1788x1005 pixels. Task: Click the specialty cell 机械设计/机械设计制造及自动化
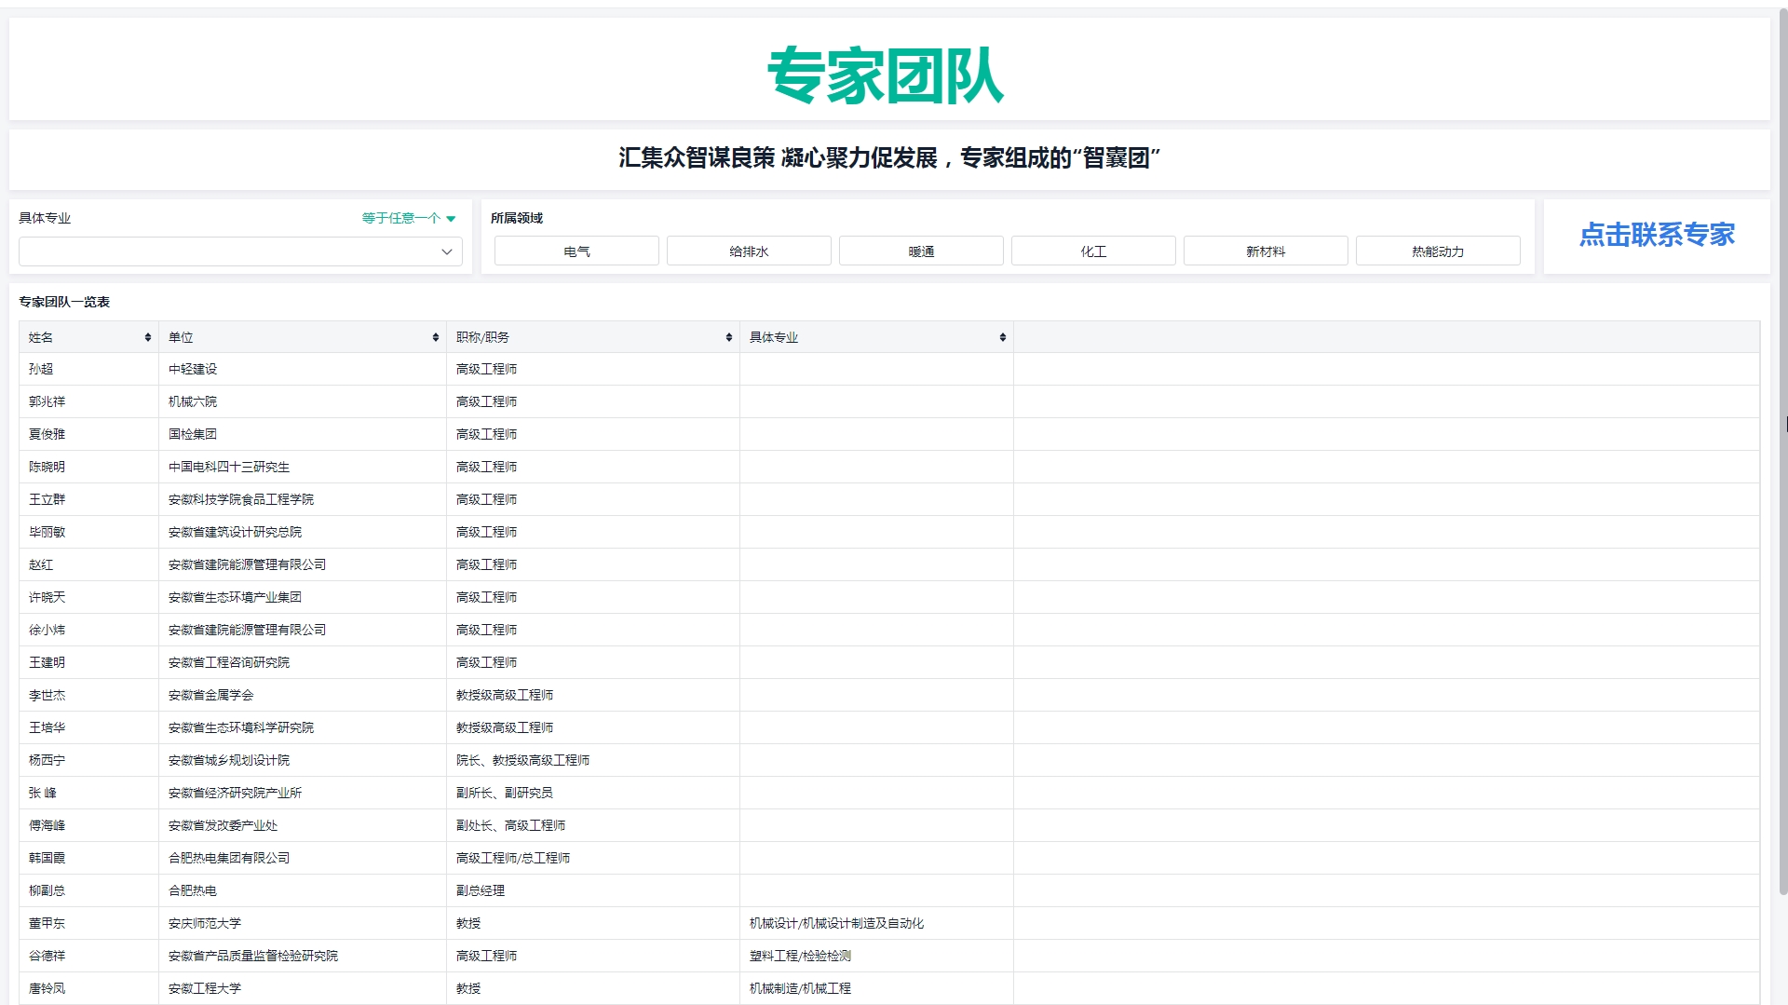tap(876, 923)
